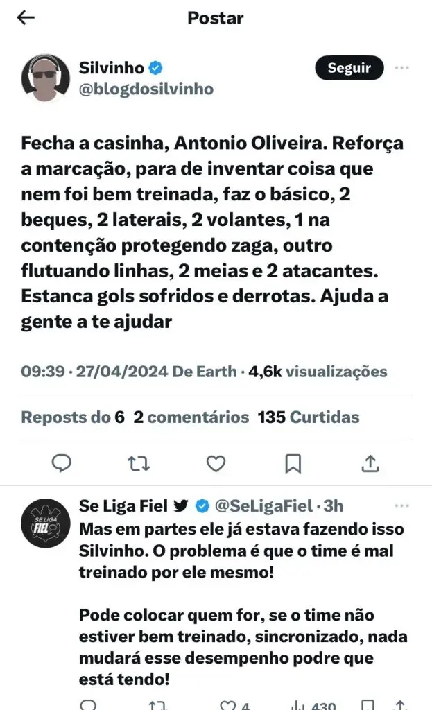Open the three-dot menu on Silvinho's post
This screenshot has height=710, width=432.
pyautogui.click(x=401, y=68)
